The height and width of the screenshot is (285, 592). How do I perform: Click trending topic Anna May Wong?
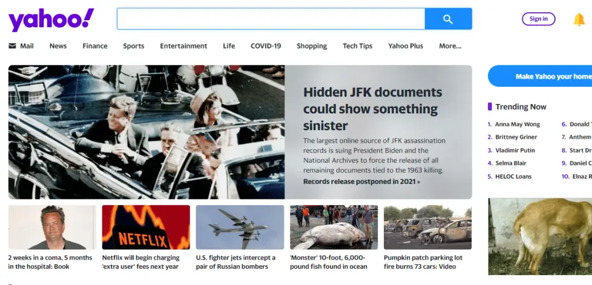[517, 124]
